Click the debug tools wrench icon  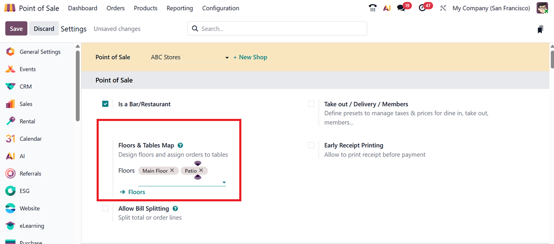pos(443,8)
